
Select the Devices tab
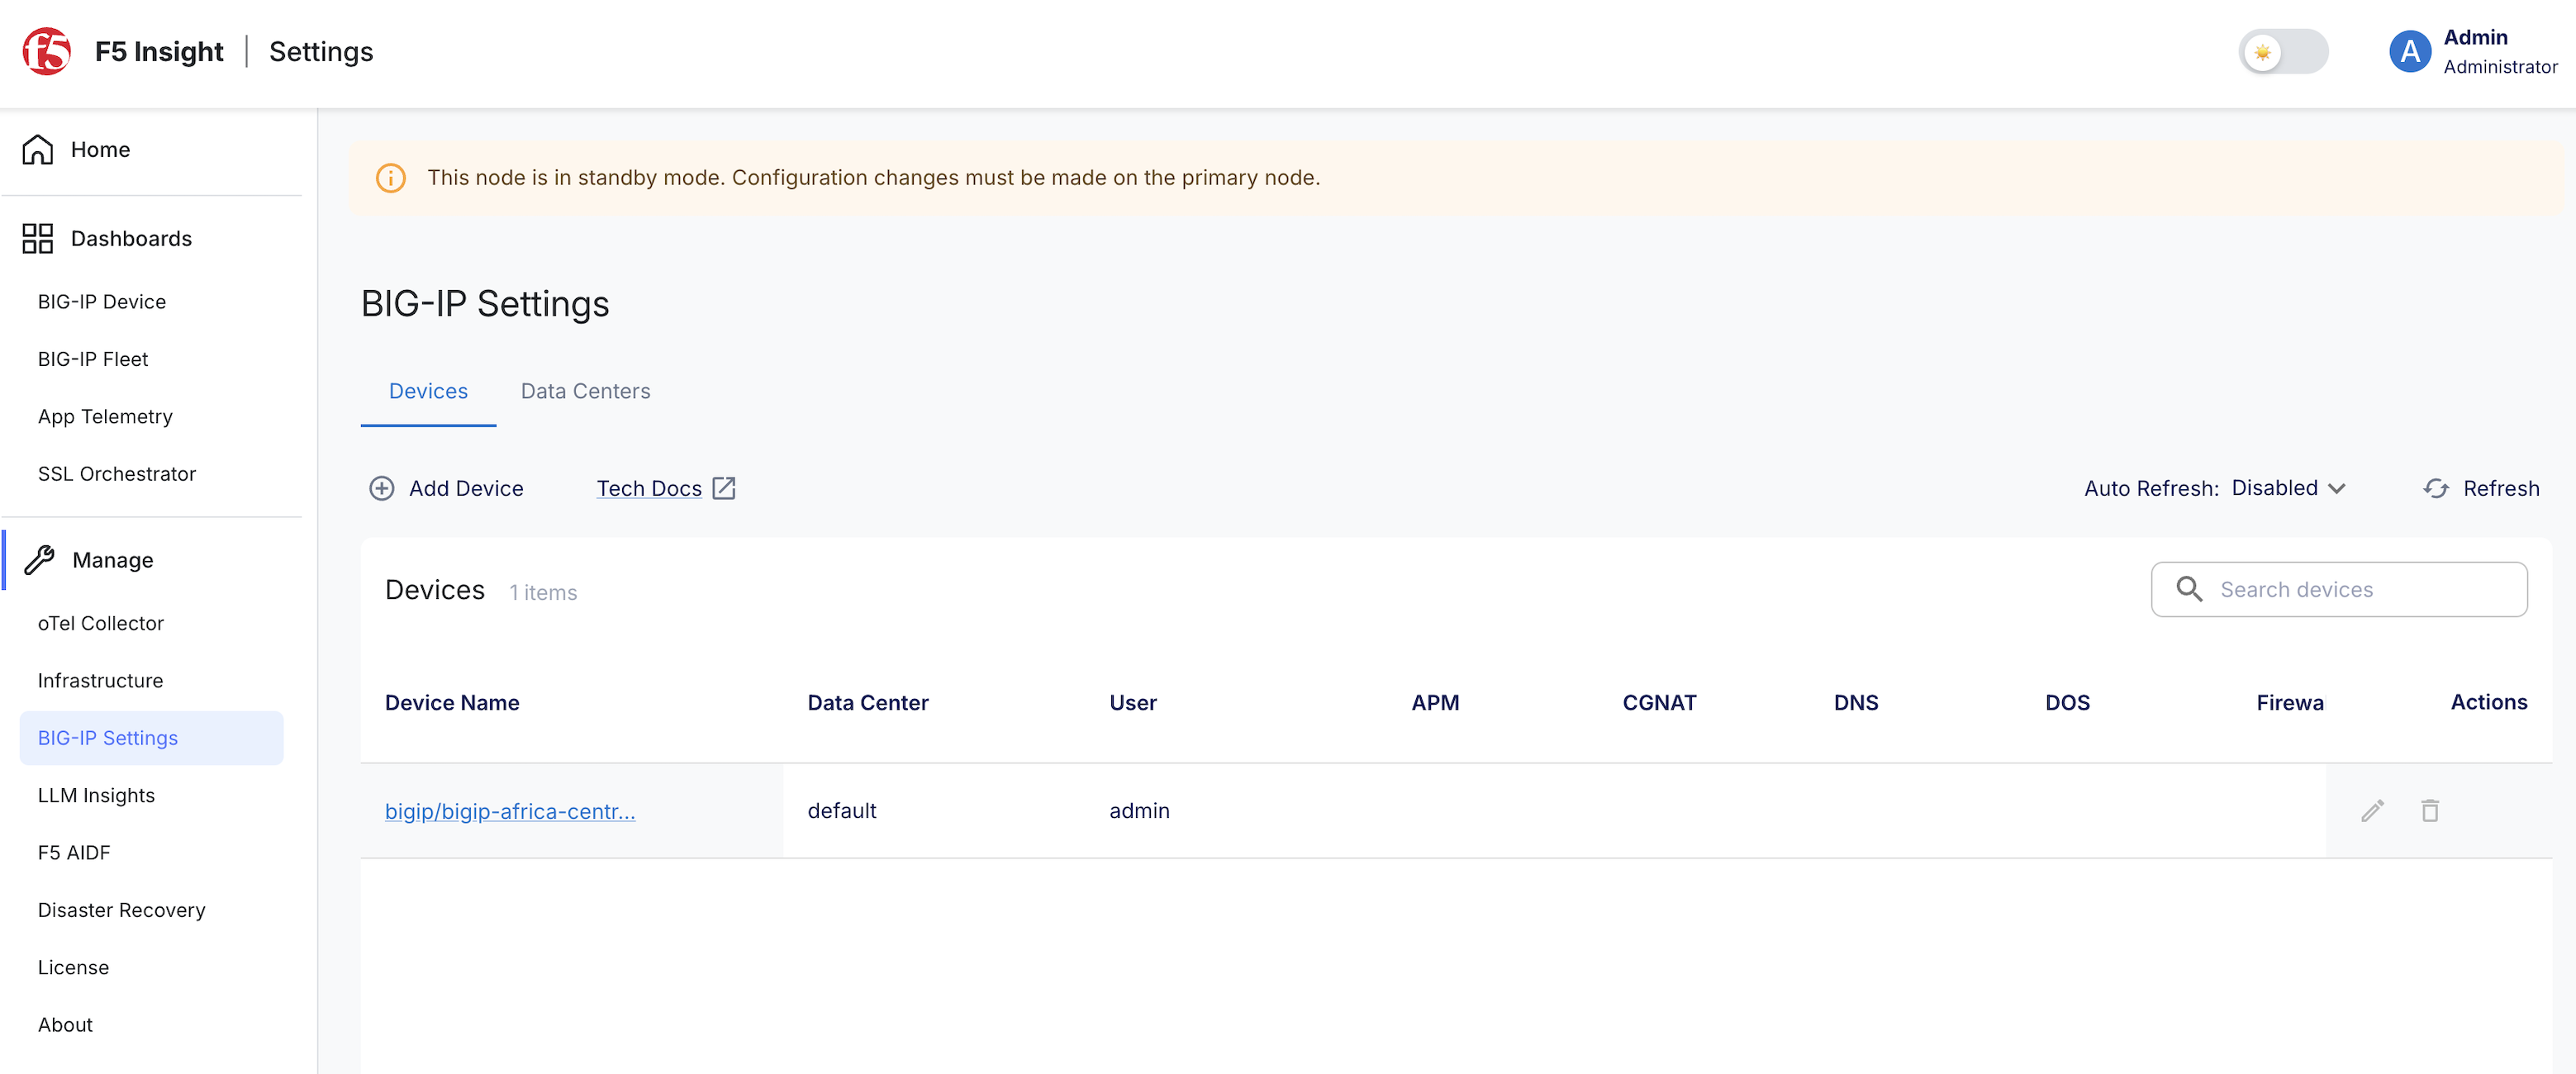(x=428, y=391)
